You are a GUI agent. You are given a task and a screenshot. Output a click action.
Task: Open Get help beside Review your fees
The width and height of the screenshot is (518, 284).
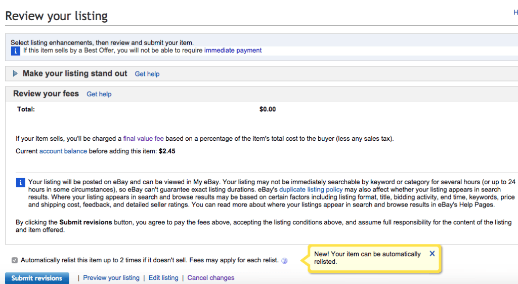coord(99,94)
